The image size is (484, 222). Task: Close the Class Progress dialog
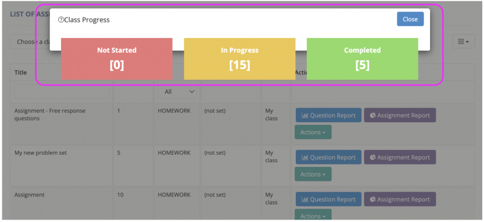pyautogui.click(x=410, y=19)
